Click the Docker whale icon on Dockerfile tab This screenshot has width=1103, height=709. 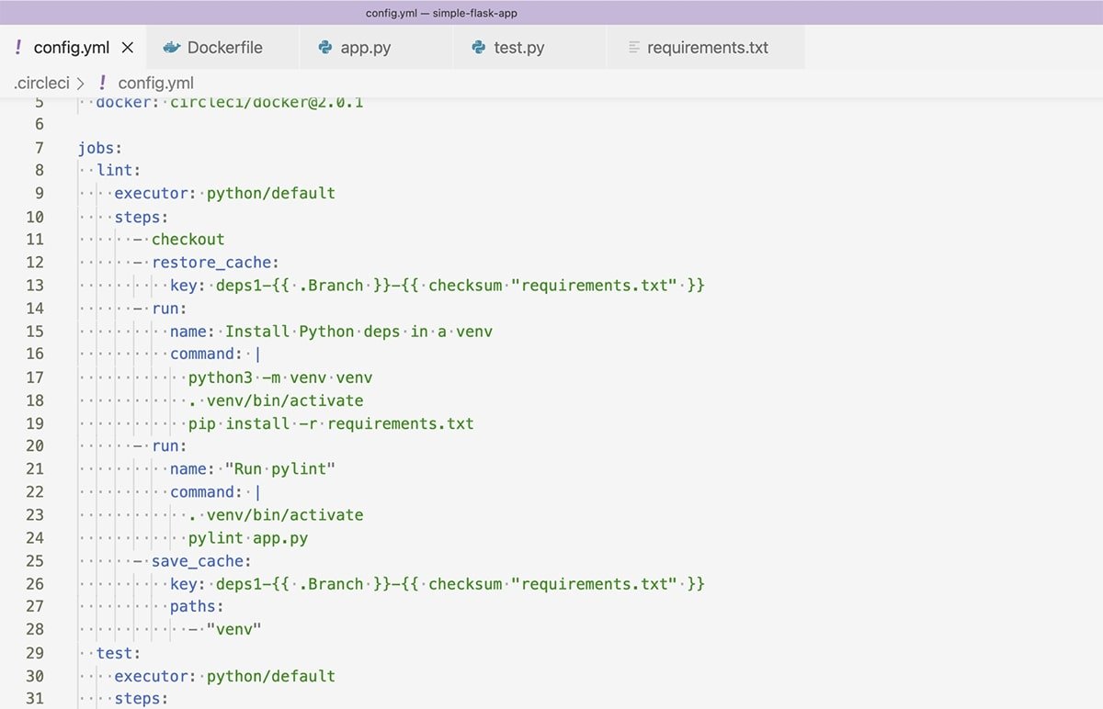coord(171,48)
